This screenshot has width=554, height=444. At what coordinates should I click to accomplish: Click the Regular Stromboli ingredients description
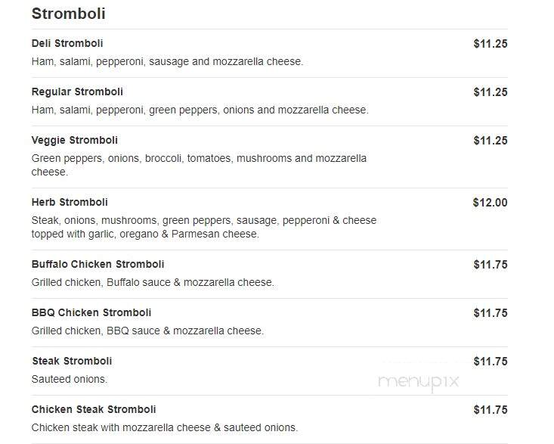(x=200, y=110)
